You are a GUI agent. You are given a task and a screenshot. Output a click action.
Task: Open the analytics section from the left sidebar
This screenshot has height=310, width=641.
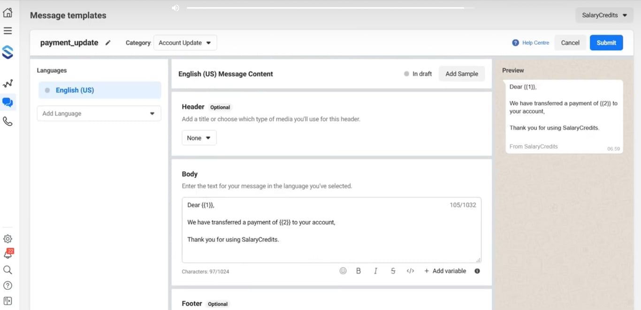[x=8, y=83]
